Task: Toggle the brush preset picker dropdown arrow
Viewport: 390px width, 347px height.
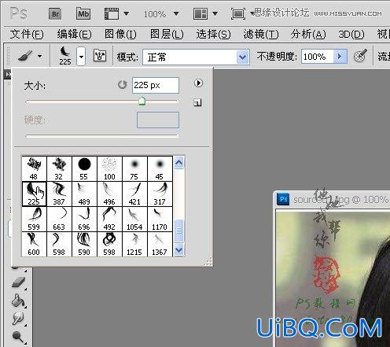Action: pyautogui.click(x=81, y=56)
